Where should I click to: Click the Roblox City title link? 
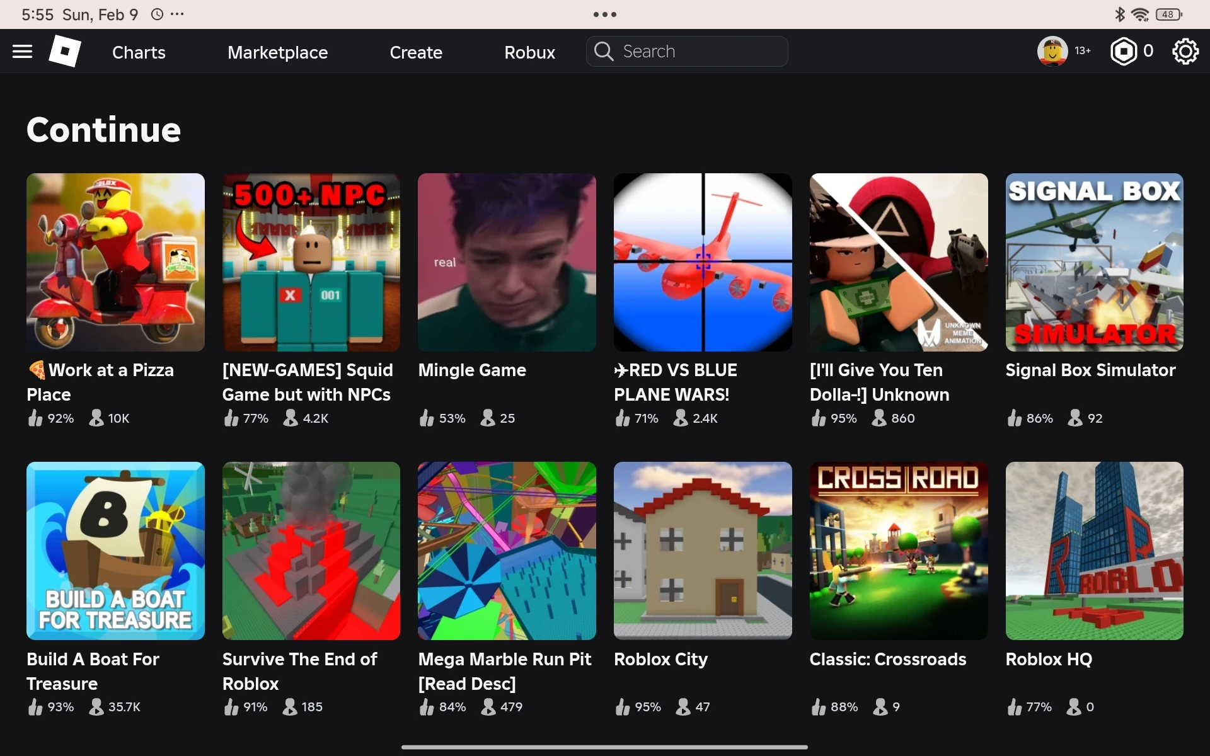(660, 659)
